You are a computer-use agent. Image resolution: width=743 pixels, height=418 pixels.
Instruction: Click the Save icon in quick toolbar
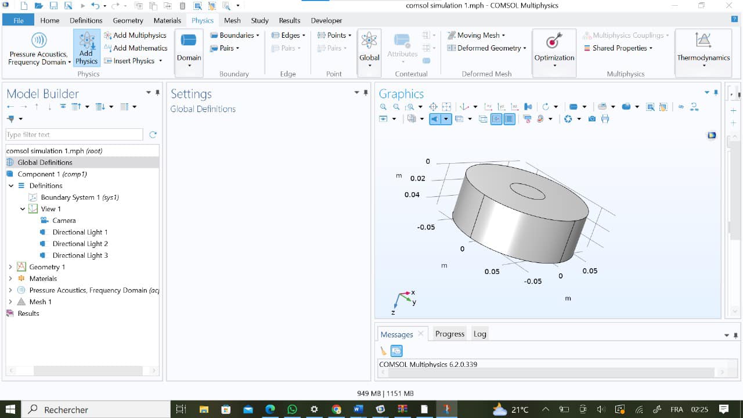[53, 6]
